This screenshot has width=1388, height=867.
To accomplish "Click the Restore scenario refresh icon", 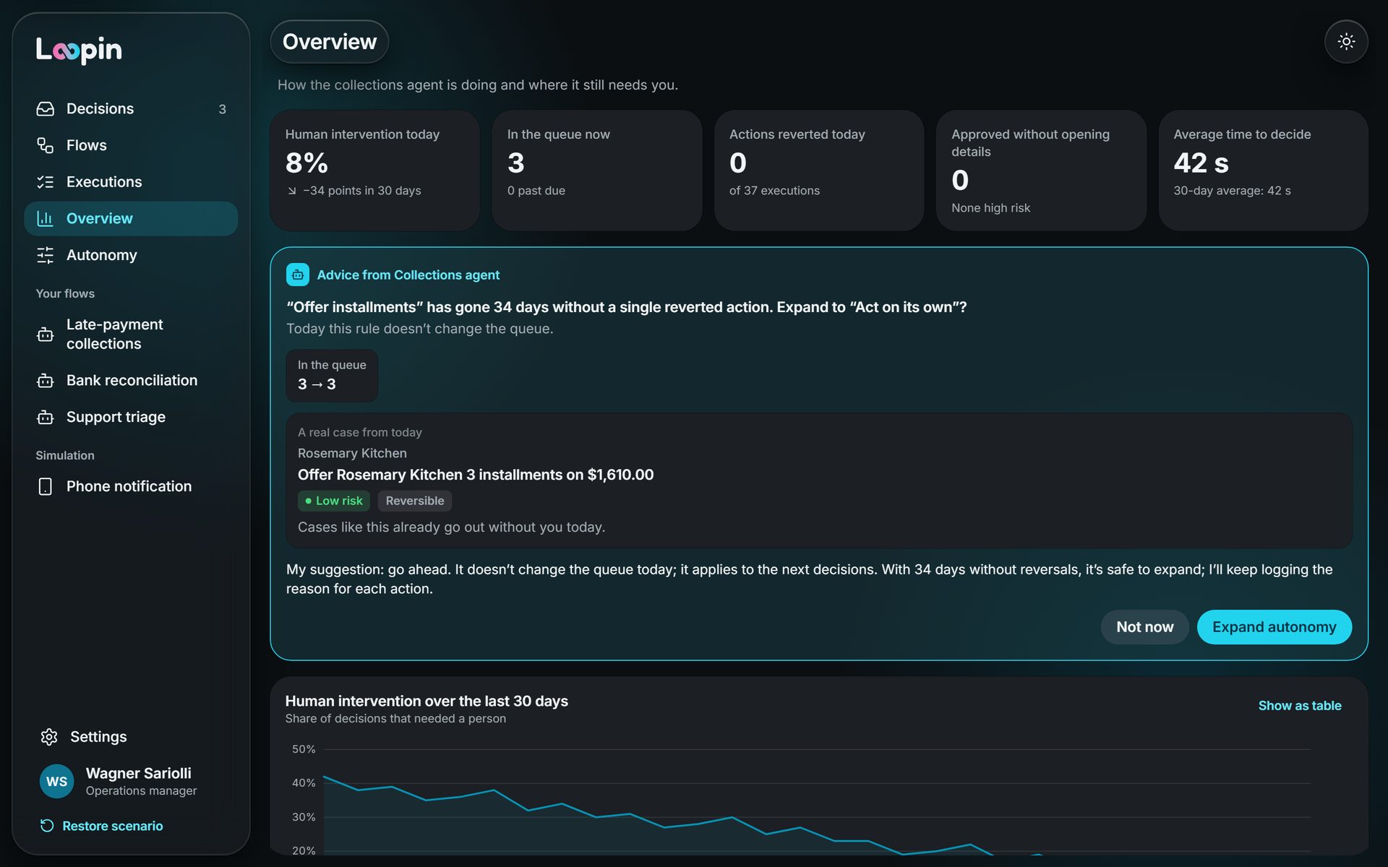I will coord(47,826).
